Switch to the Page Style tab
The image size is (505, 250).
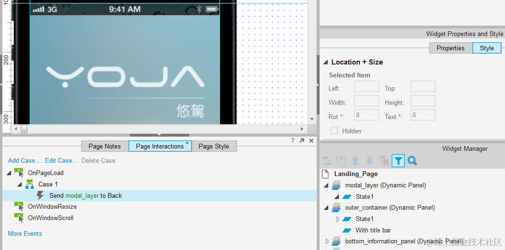[214, 146]
